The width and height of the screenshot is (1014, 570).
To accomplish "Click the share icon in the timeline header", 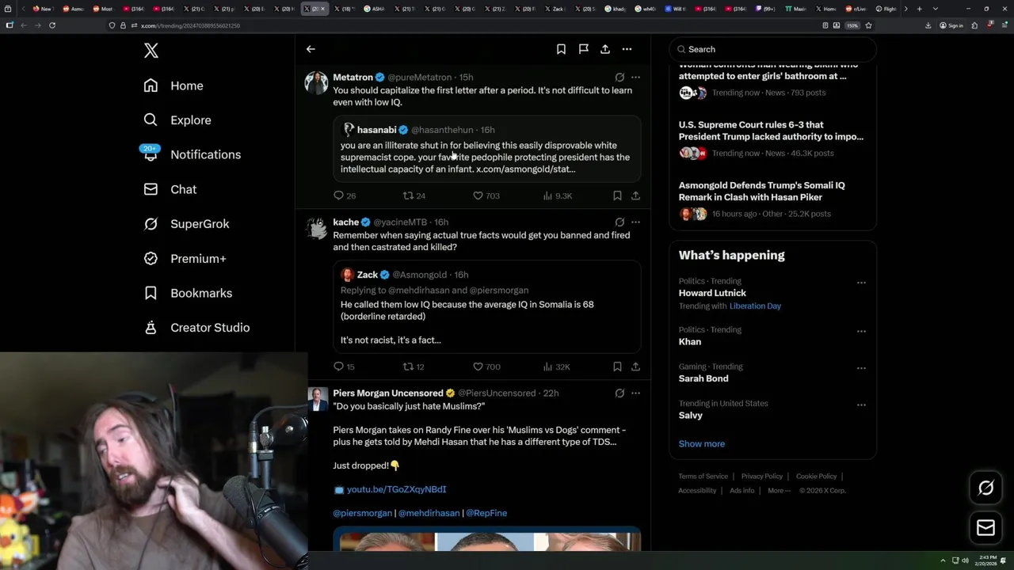I will click(605, 49).
